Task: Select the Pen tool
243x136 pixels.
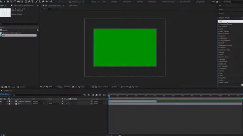Action: click(29, 2)
